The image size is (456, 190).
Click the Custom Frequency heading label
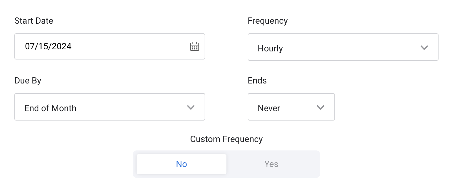click(226, 139)
